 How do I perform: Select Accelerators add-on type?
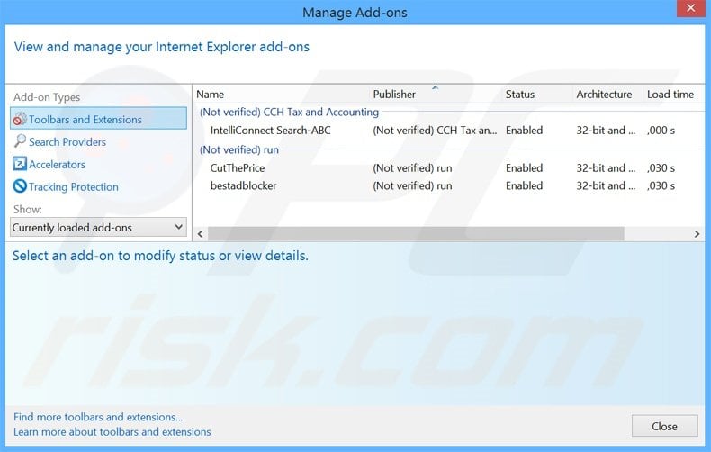(x=57, y=164)
